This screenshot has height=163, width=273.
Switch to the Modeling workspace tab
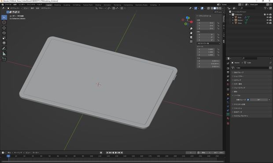click(x=57, y=5)
